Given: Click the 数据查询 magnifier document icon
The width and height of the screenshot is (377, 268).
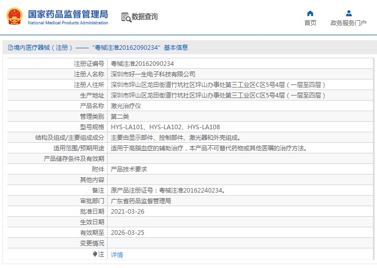Looking at the screenshot, I should (x=126, y=17).
